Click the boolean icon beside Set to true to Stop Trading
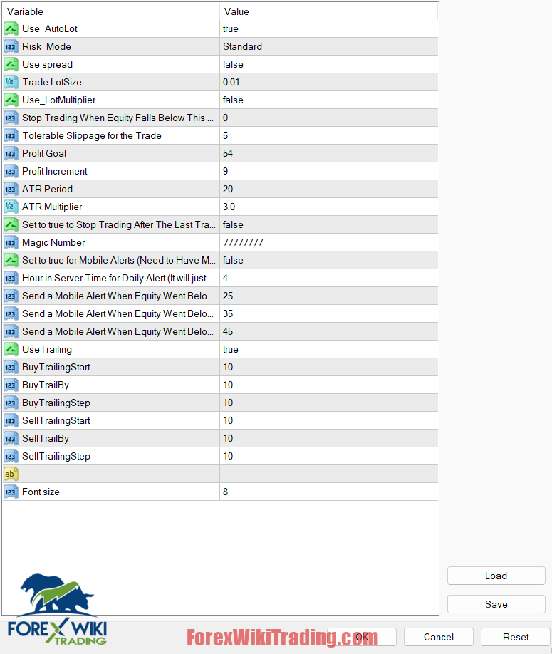Viewport: 552px width, 654px height. pos(11,225)
